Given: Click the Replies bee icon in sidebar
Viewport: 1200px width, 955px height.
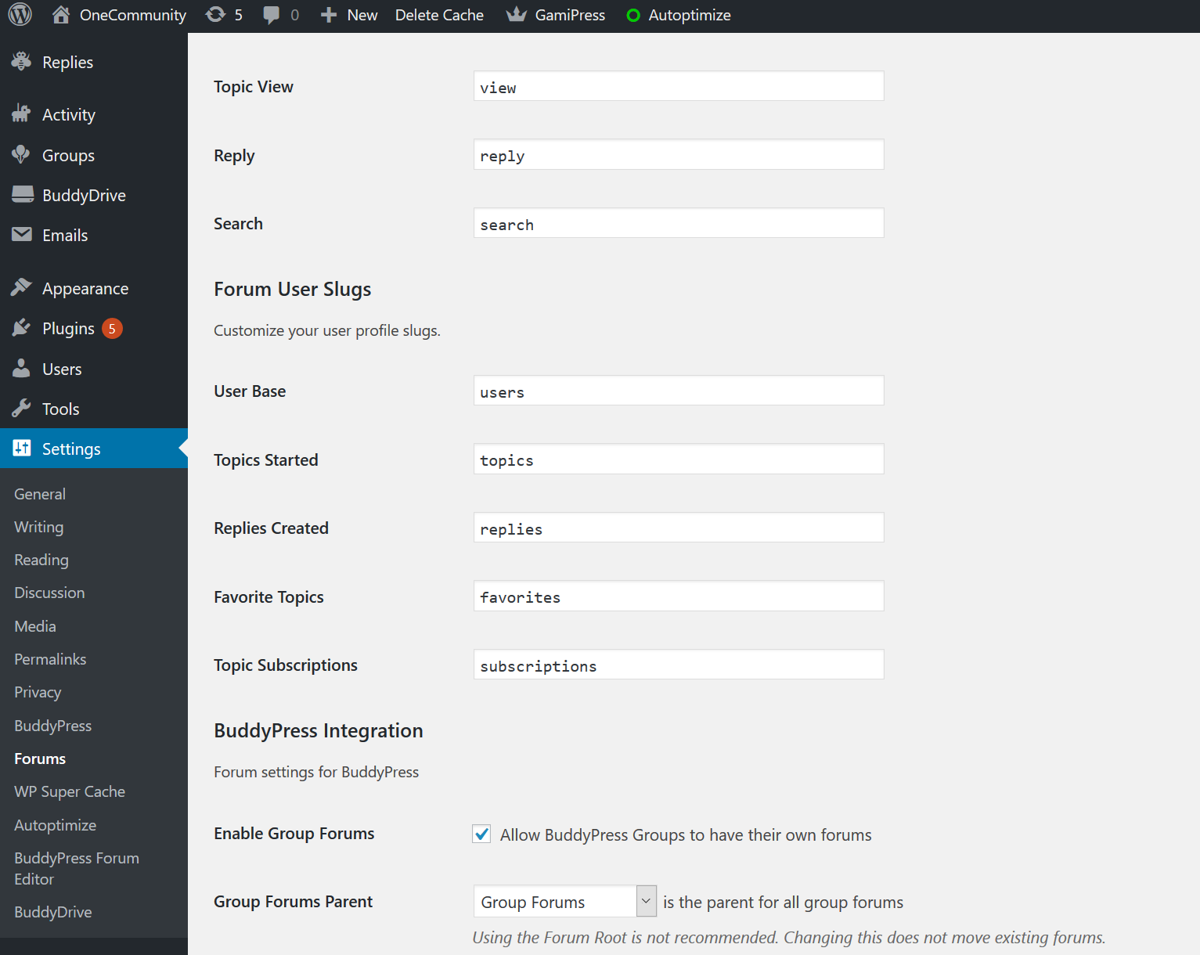Looking at the screenshot, I should [x=22, y=62].
